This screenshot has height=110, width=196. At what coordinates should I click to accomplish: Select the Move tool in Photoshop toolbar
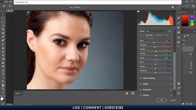point(3,14)
